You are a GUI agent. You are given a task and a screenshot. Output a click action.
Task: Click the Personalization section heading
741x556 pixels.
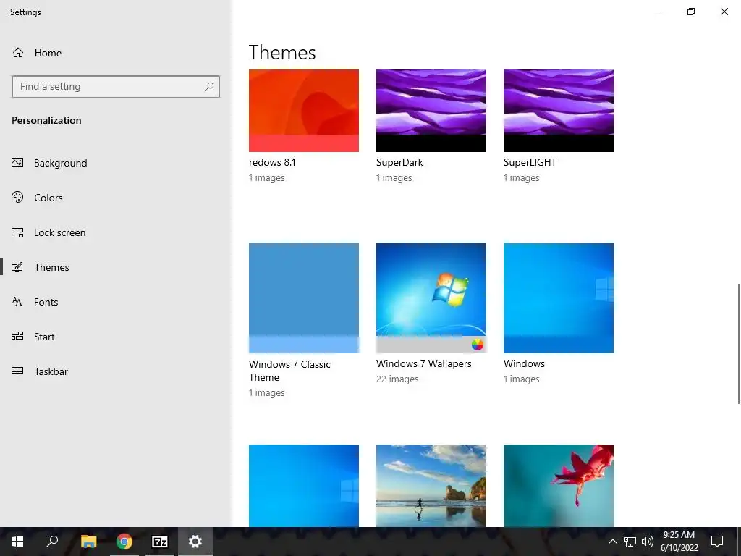tap(46, 120)
